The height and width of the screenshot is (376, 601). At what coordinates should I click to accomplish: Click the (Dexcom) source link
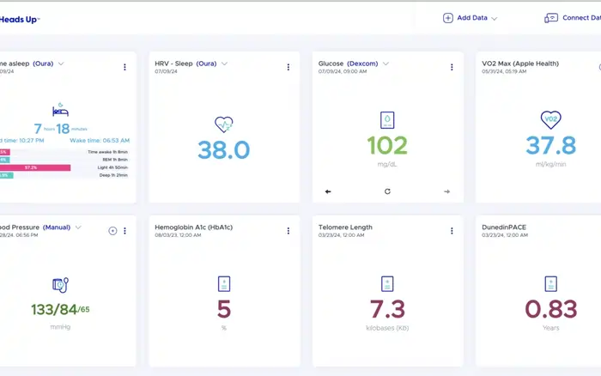[362, 64]
